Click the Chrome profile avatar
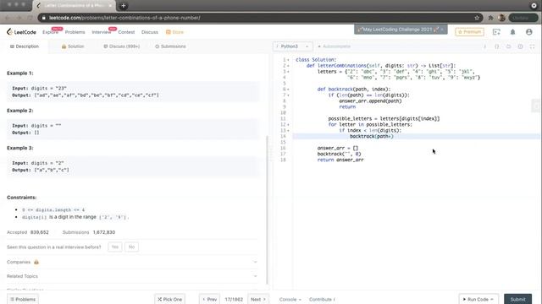This screenshot has width=542, height=304. click(x=502, y=18)
